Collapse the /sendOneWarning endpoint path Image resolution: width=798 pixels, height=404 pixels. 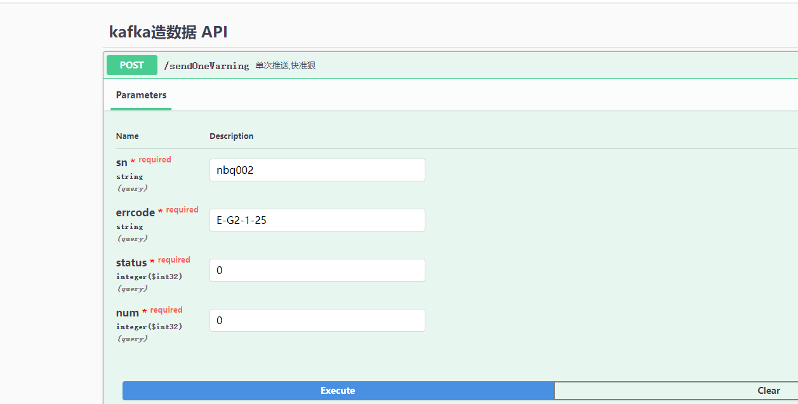coord(206,65)
